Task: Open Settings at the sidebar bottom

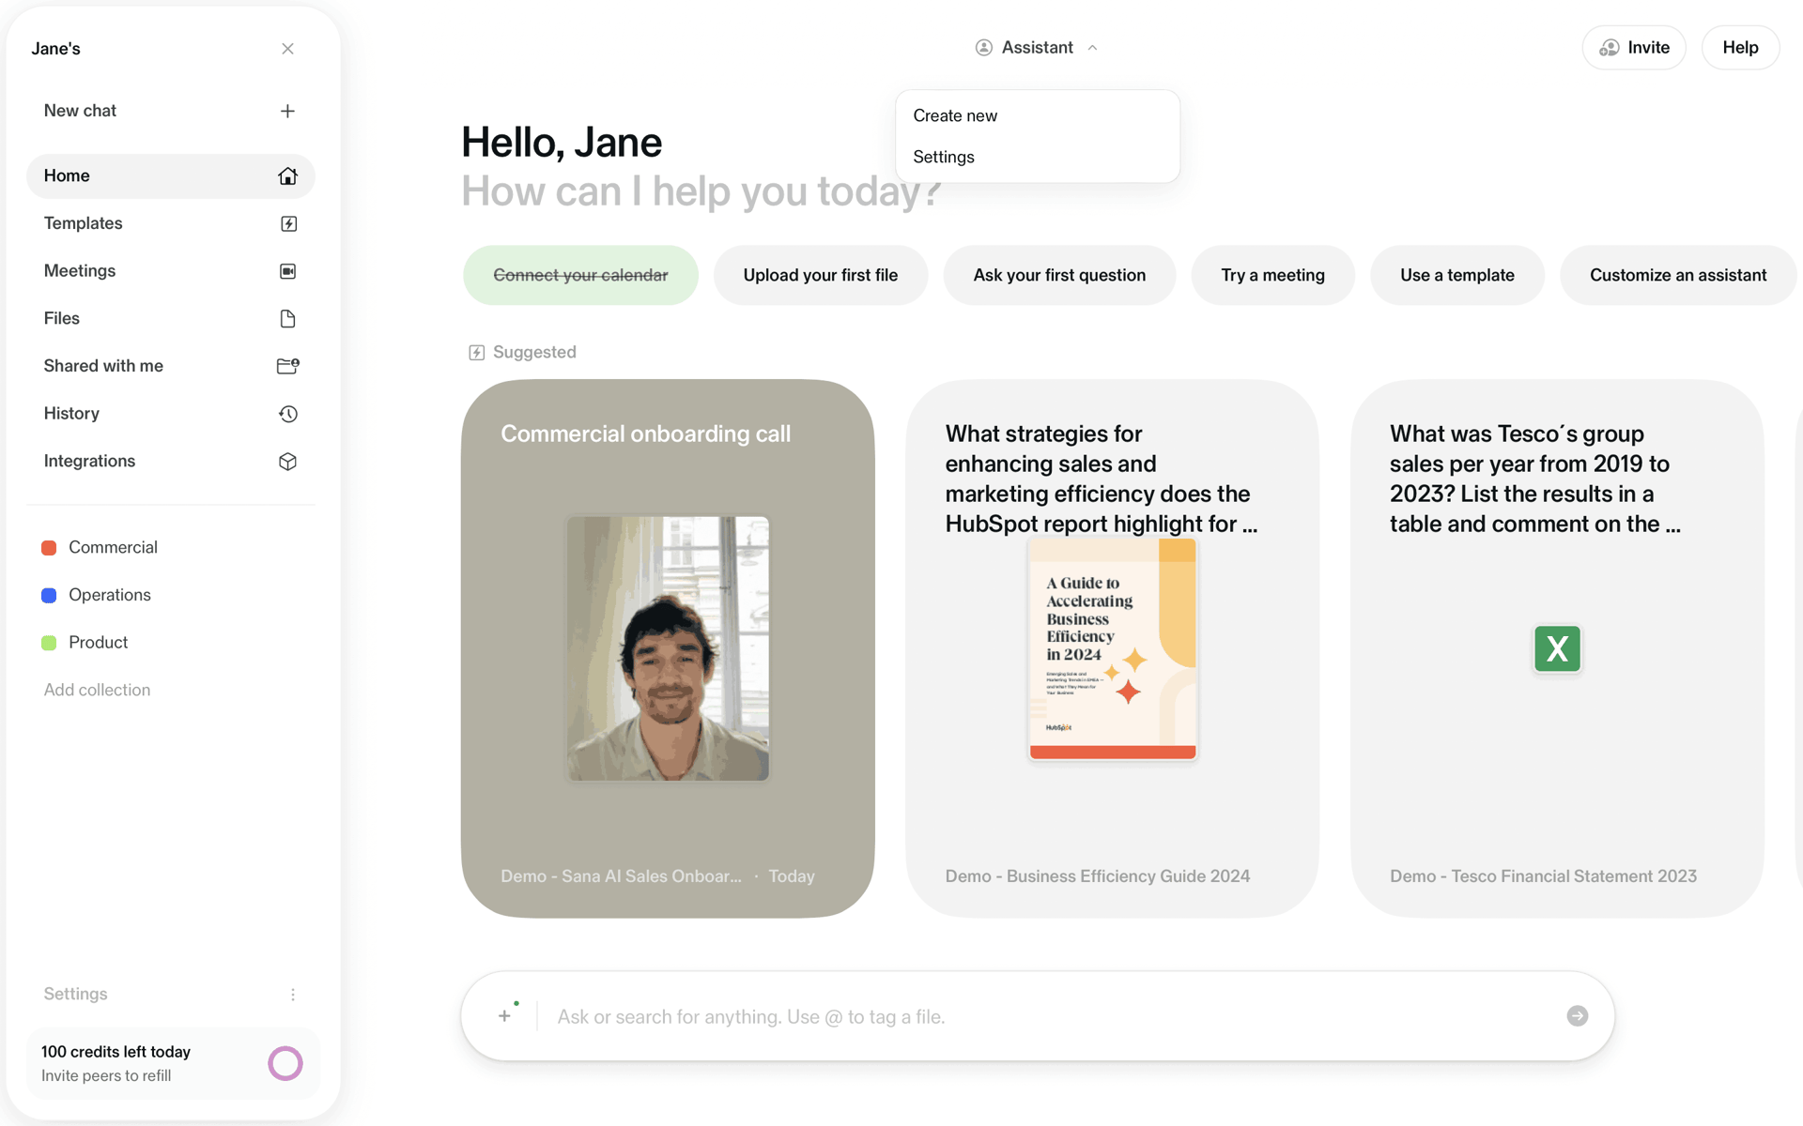Action: [x=75, y=995]
